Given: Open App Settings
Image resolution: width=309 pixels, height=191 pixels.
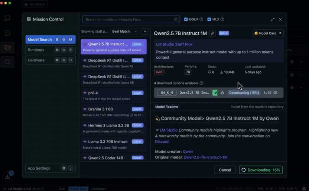Looking at the screenshot, I should tap(51, 168).
